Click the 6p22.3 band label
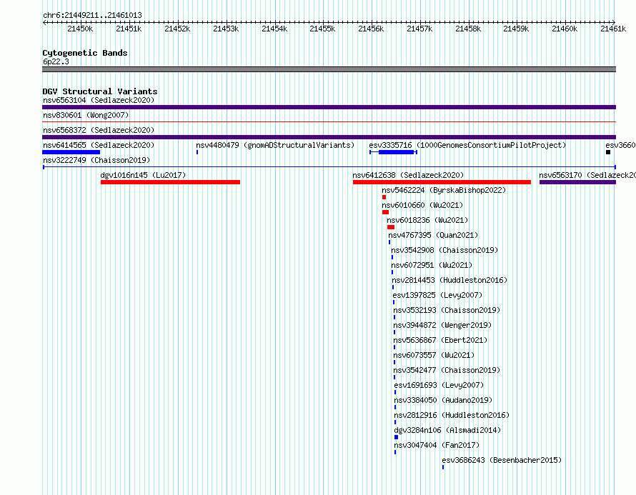The image size is (636, 495). [x=56, y=61]
